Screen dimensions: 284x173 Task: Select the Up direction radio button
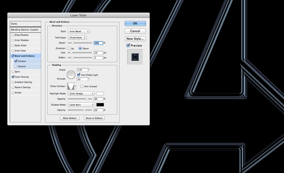pos(68,48)
